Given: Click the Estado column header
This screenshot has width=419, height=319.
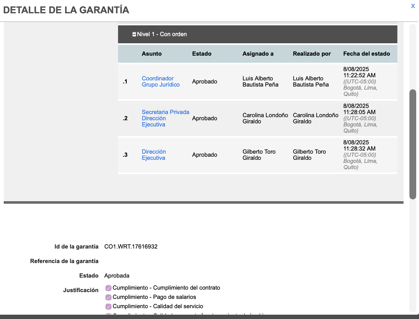Looking at the screenshot, I should pos(202,54).
